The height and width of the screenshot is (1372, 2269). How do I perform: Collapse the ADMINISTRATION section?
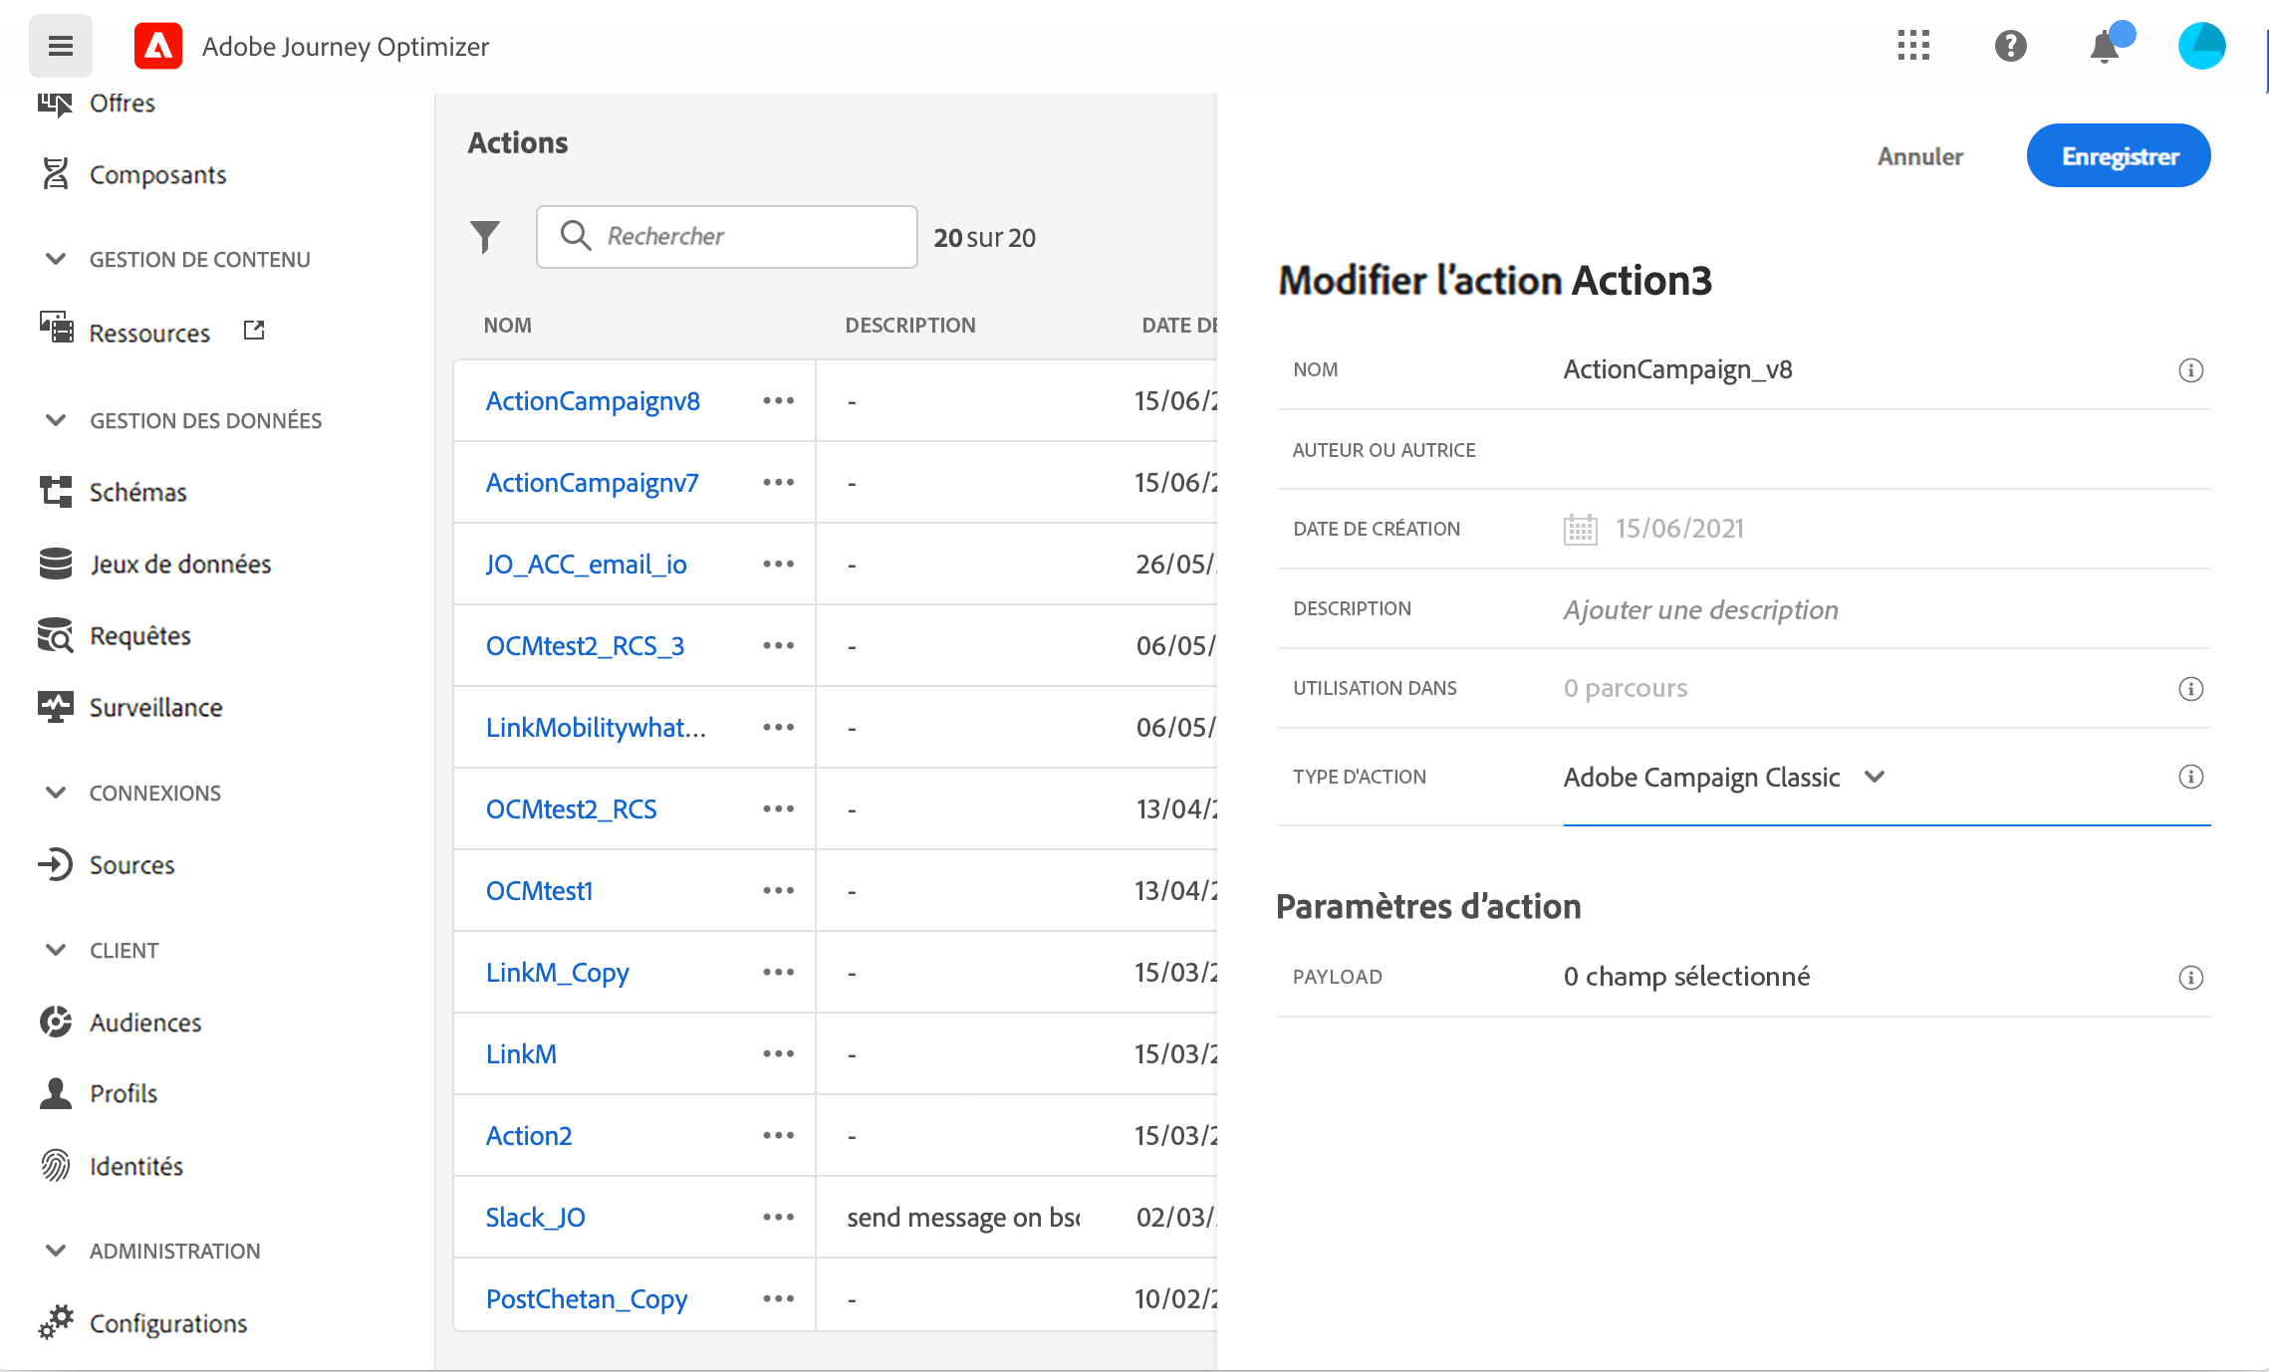click(x=56, y=1251)
